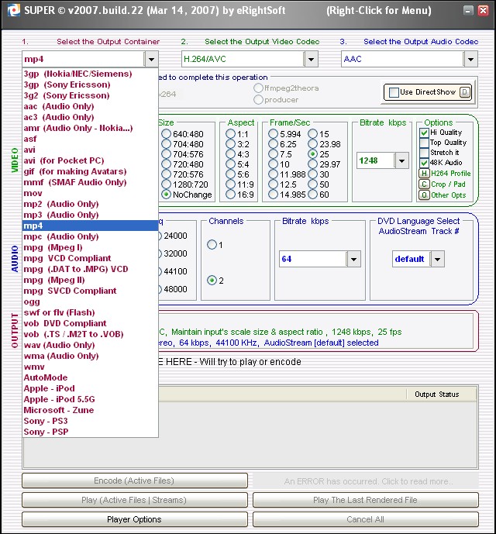Collapse the Output Container dropdown arrow
This screenshot has width=496, height=534.
(x=151, y=59)
